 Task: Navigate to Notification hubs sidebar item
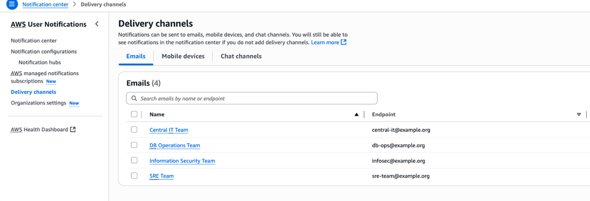pos(40,62)
